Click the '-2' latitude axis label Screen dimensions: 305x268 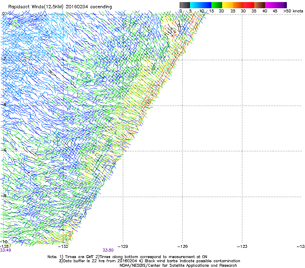tap(4, 59)
